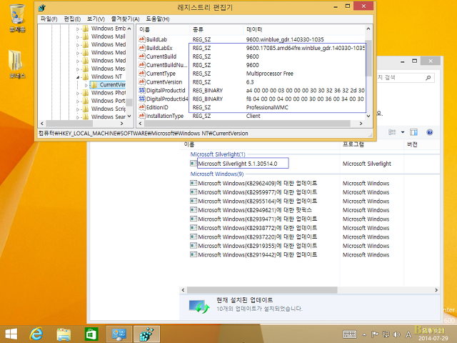Open the Windows Start button
The height and width of the screenshot is (343, 457).
point(11,334)
